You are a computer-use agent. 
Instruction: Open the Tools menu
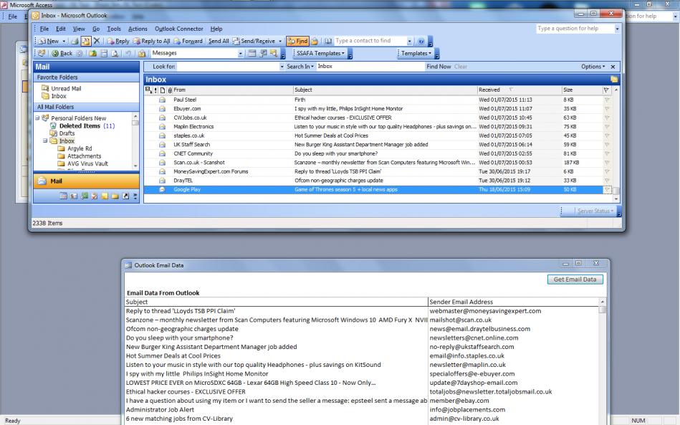[115, 28]
